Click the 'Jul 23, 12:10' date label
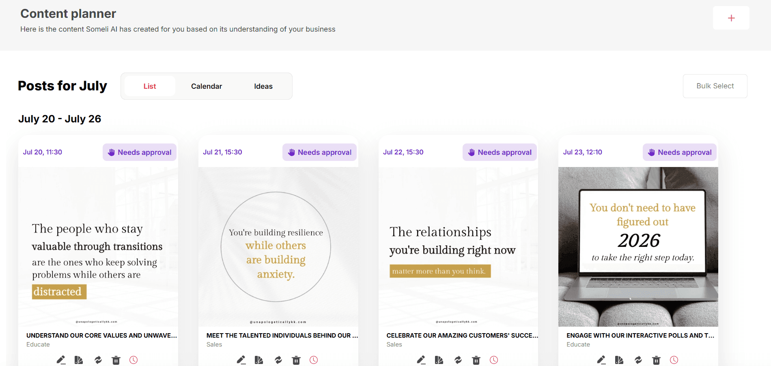The image size is (771, 366). tap(583, 152)
